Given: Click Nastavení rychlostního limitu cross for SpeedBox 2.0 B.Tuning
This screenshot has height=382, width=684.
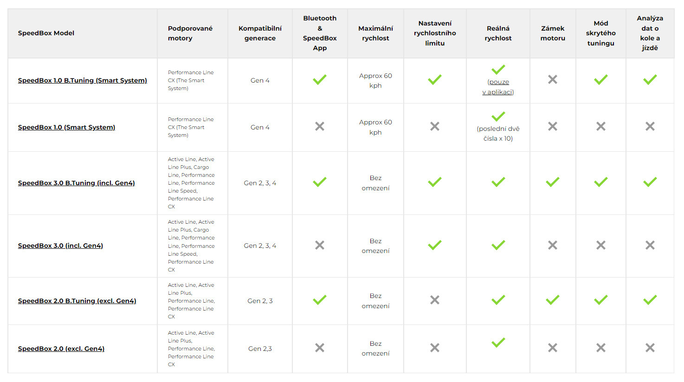Looking at the screenshot, I should point(435,300).
